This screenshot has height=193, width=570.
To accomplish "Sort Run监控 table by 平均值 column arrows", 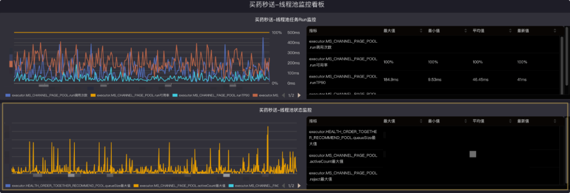I will (x=510, y=31).
